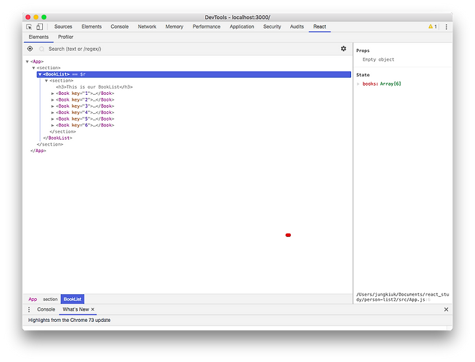Switch to the Network tab
Viewport: 475px width, 362px height.
(x=147, y=26)
